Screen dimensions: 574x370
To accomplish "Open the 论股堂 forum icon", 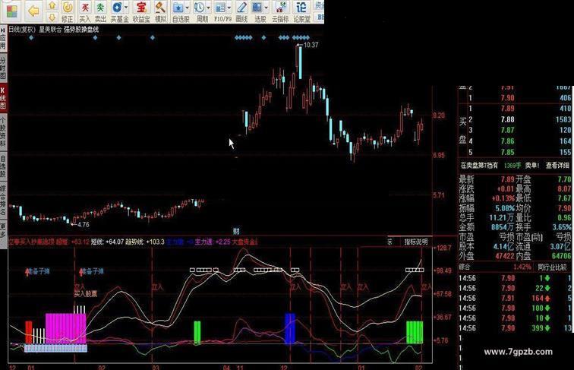I will [301, 8].
